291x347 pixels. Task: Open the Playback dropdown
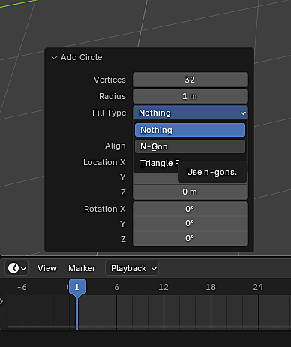[132, 268]
